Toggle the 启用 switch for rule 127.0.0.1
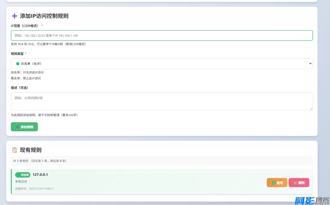Image resolution: width=330 pixels, height=205 pixels. point(276,182)
